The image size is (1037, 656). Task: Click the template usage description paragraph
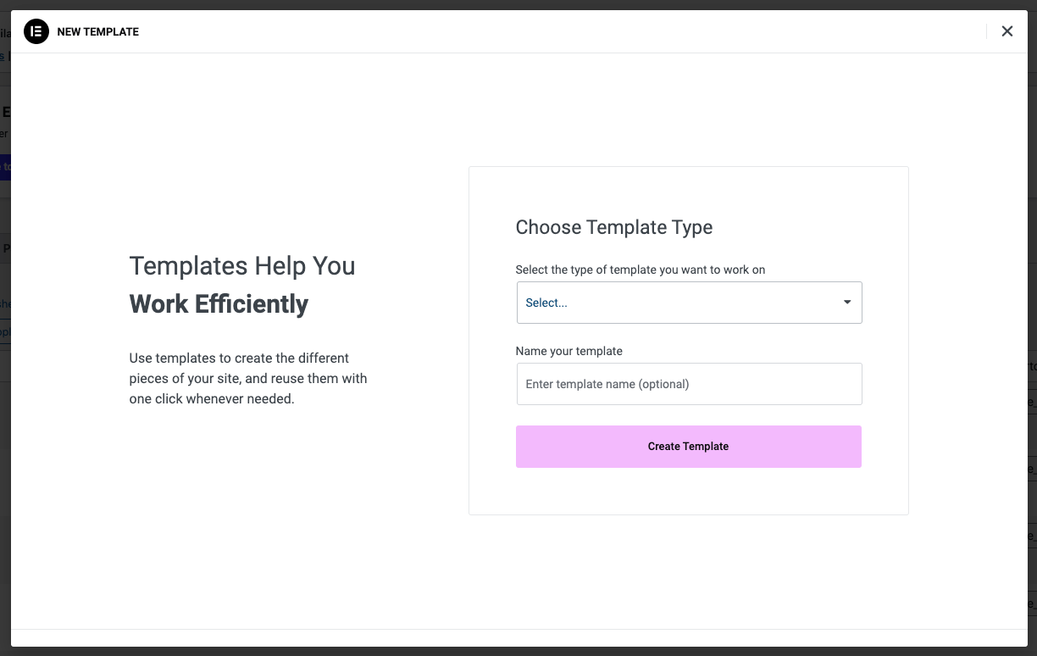247,378
